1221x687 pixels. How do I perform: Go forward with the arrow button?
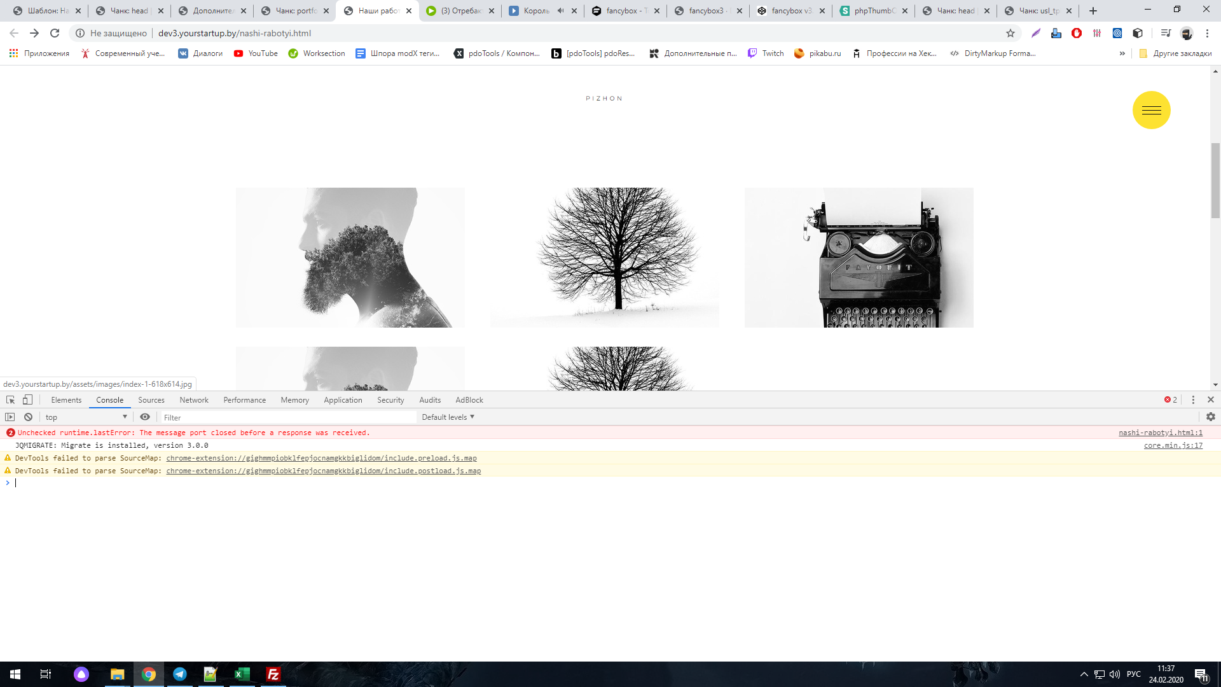(34, 33)
